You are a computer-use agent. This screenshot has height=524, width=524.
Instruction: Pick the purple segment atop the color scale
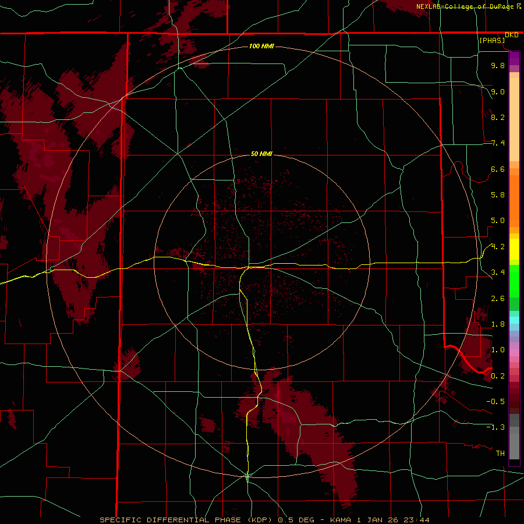[x=514, y=58]
